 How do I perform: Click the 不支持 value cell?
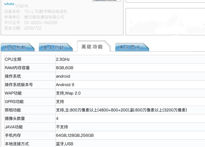[x=130, y=127]
